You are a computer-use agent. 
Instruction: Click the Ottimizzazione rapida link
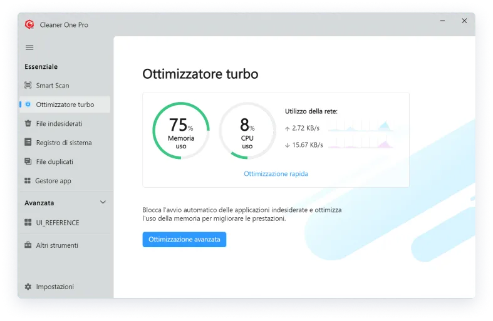coord(276,174)
